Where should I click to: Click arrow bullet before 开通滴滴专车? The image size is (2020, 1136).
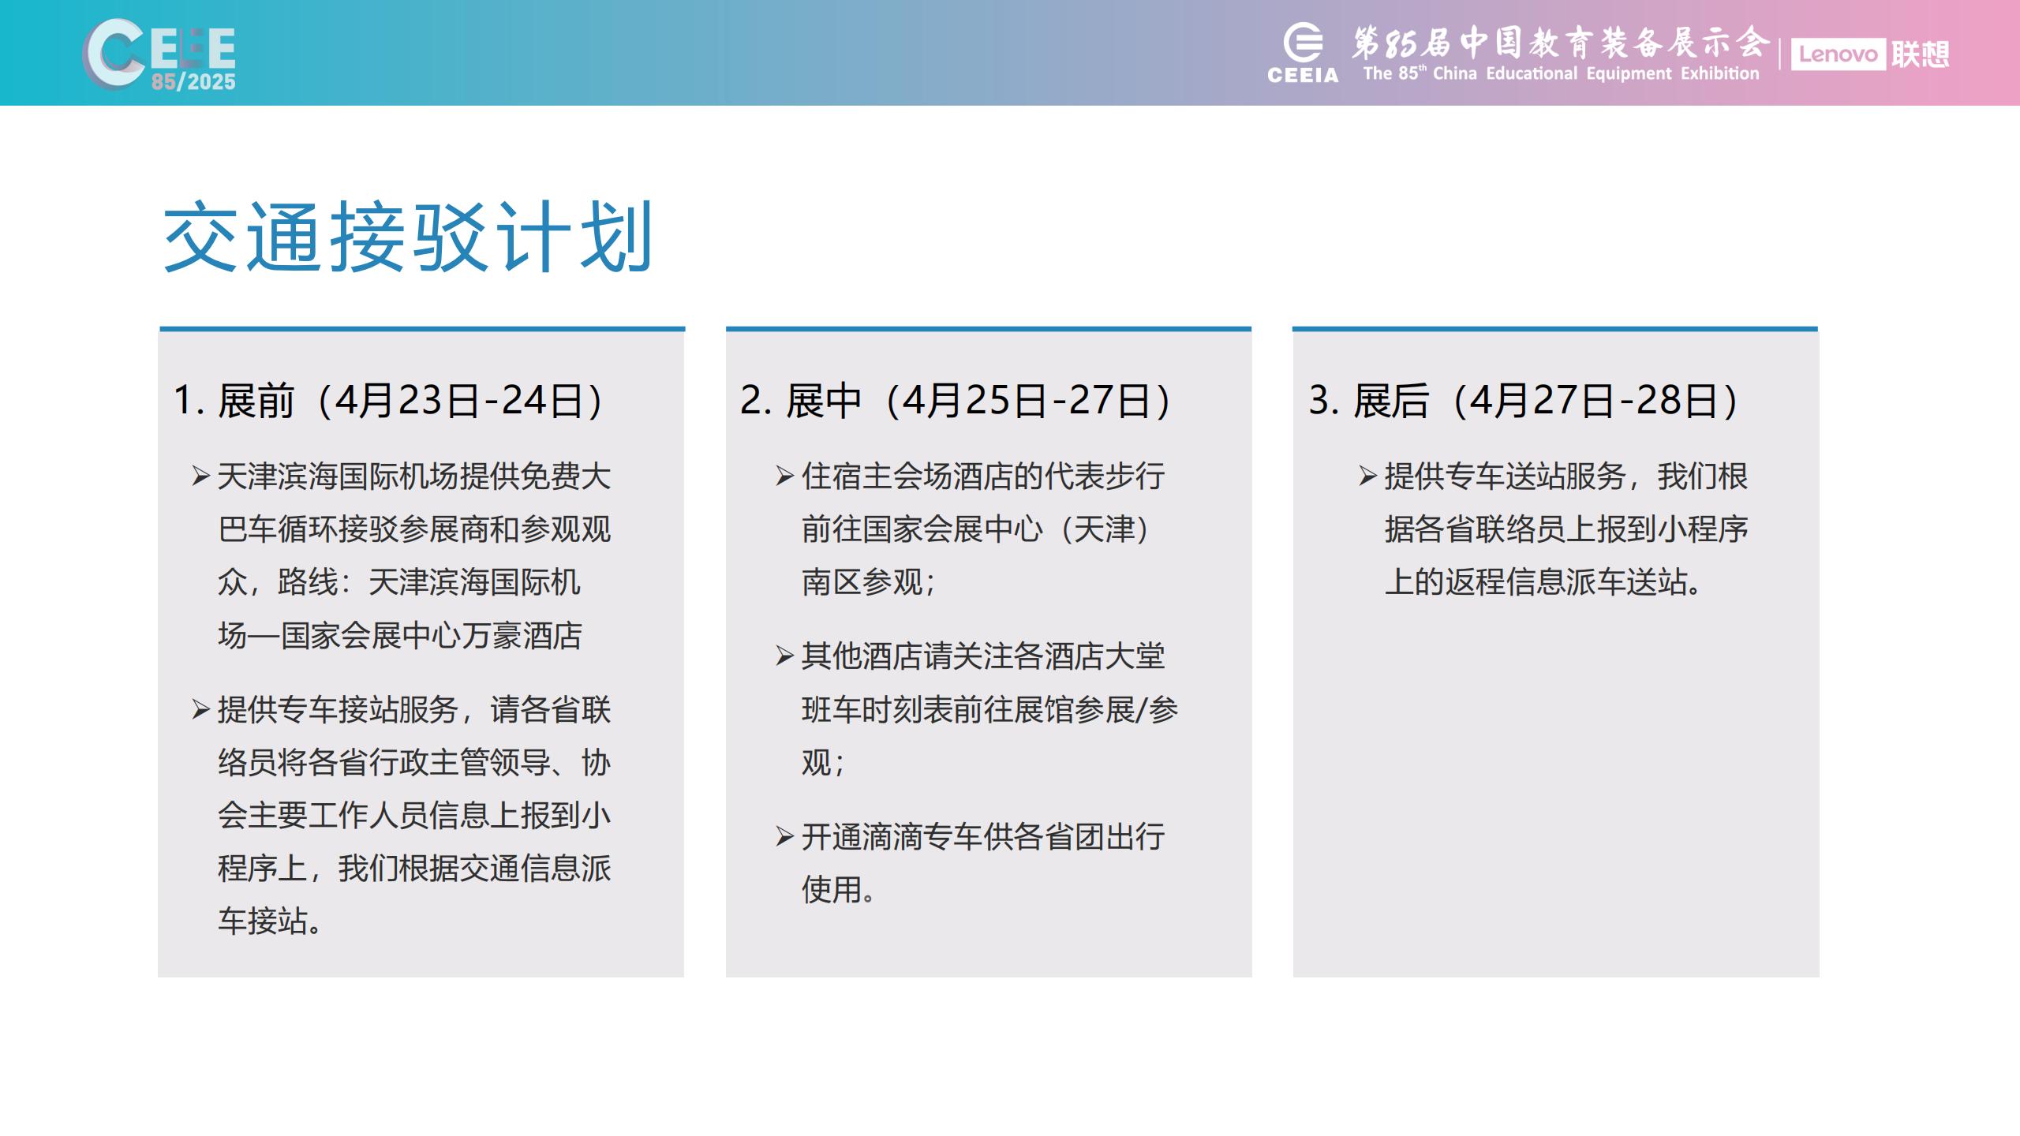click(x=784, y=836)
